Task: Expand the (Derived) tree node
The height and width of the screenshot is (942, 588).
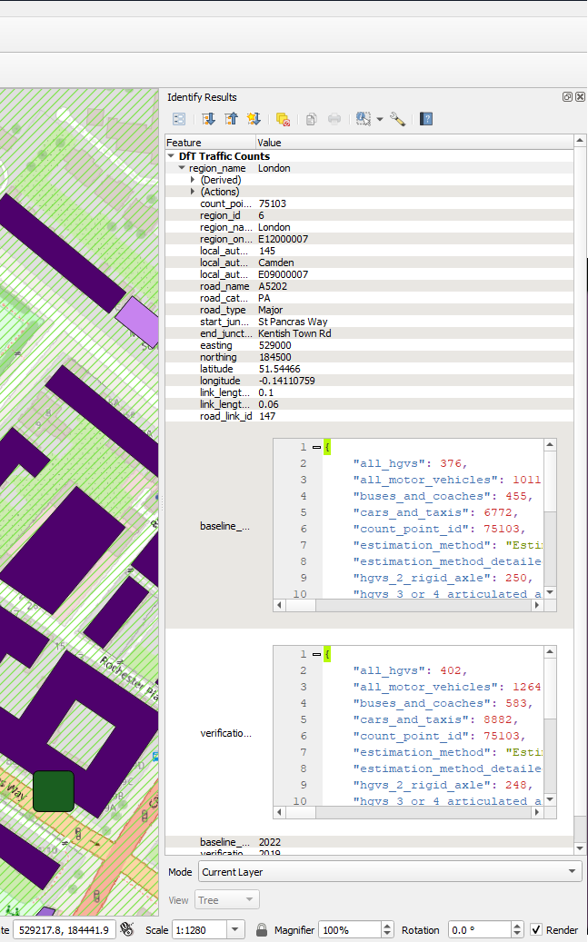Action: click(193, 180)
